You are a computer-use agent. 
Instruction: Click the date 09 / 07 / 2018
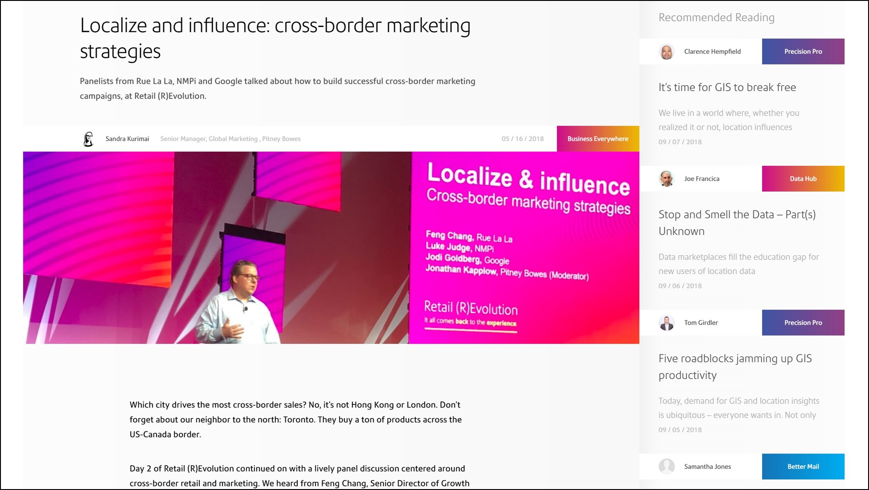pos(680,142)
